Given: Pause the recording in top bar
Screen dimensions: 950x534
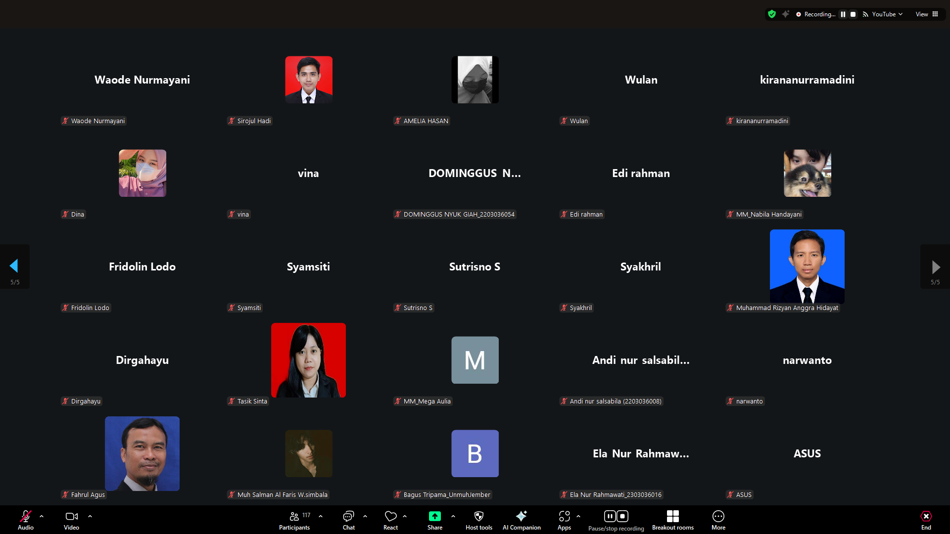Looking at the screenshot, I should (843, 14).
